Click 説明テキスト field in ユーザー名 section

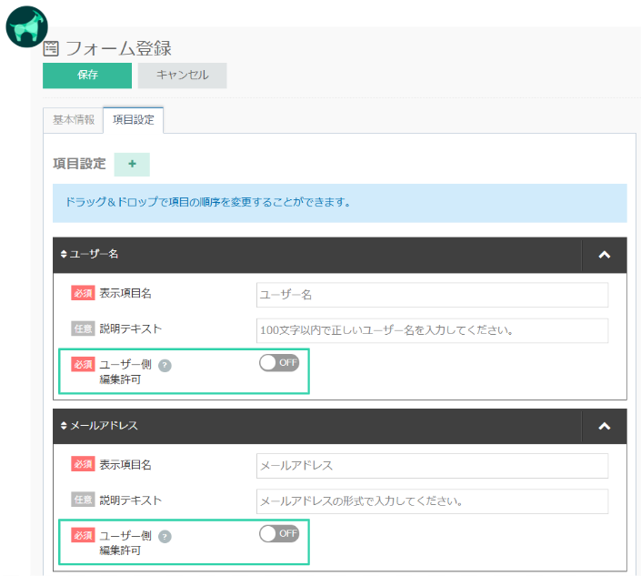432,330
